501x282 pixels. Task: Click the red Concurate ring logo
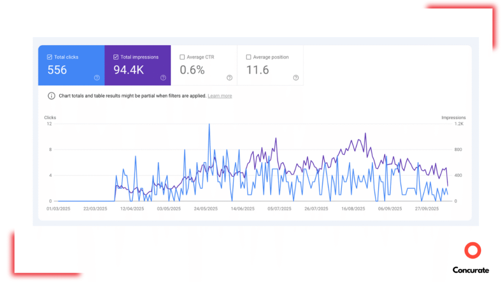coord(473,251)
